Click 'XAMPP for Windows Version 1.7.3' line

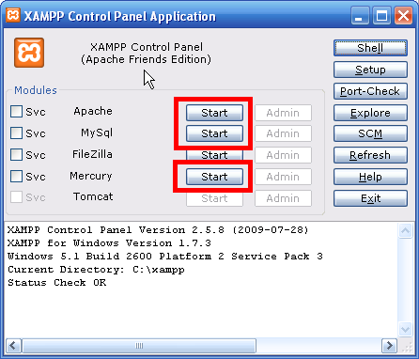click(109, 243)
